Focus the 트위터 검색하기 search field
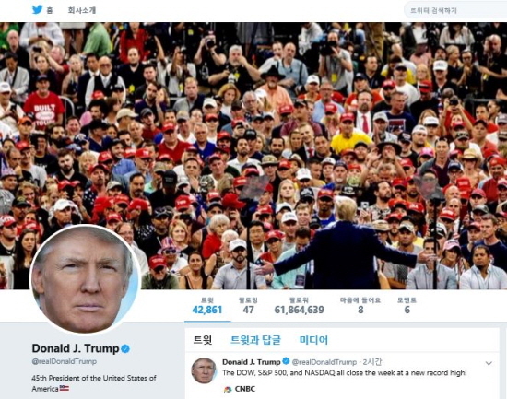The height and width of the screenshot is (399, 507). point(455,11)
